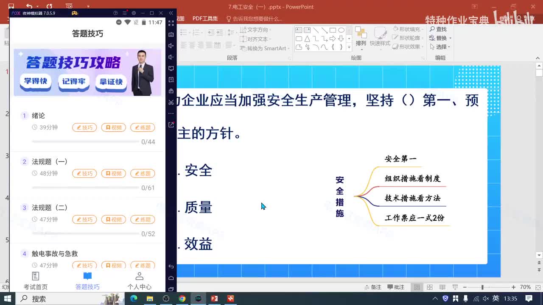This screenshot has height=305, width=543.
Task: Open 选择 dropdown in editing group
Action: [x=440, y=47]
